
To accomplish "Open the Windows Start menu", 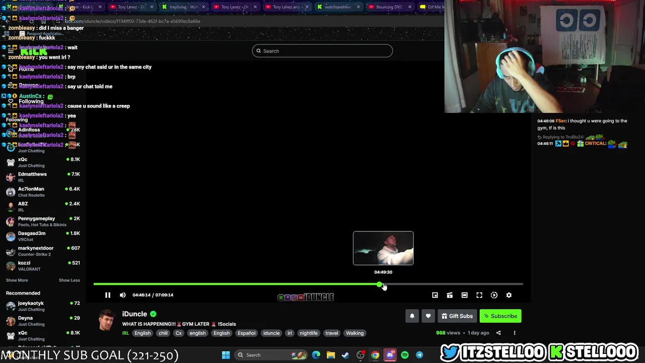I will pyautogui.click(x=226, y=355).
